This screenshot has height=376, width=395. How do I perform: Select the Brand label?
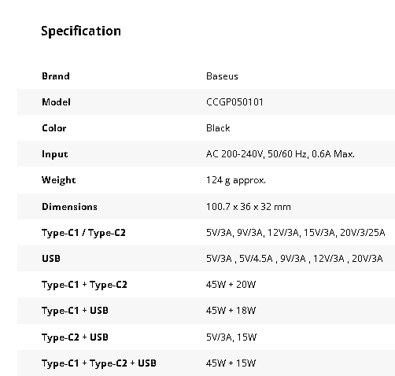tap(56, 76)
